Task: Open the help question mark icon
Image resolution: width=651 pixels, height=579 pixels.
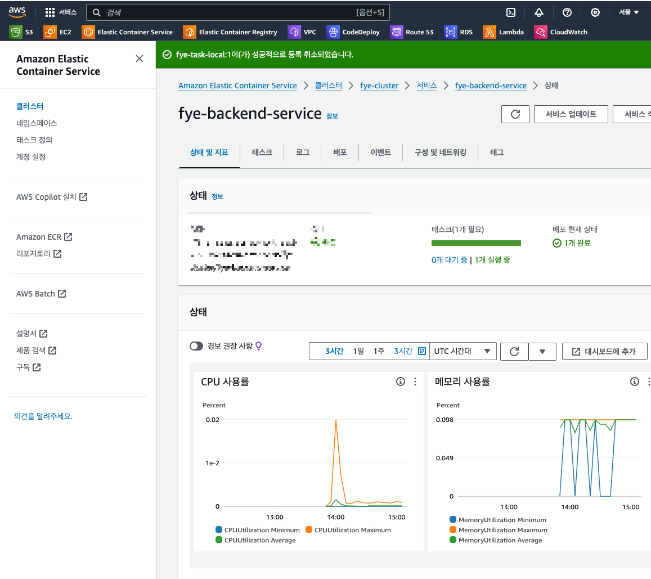Action: tap(567, 12)
